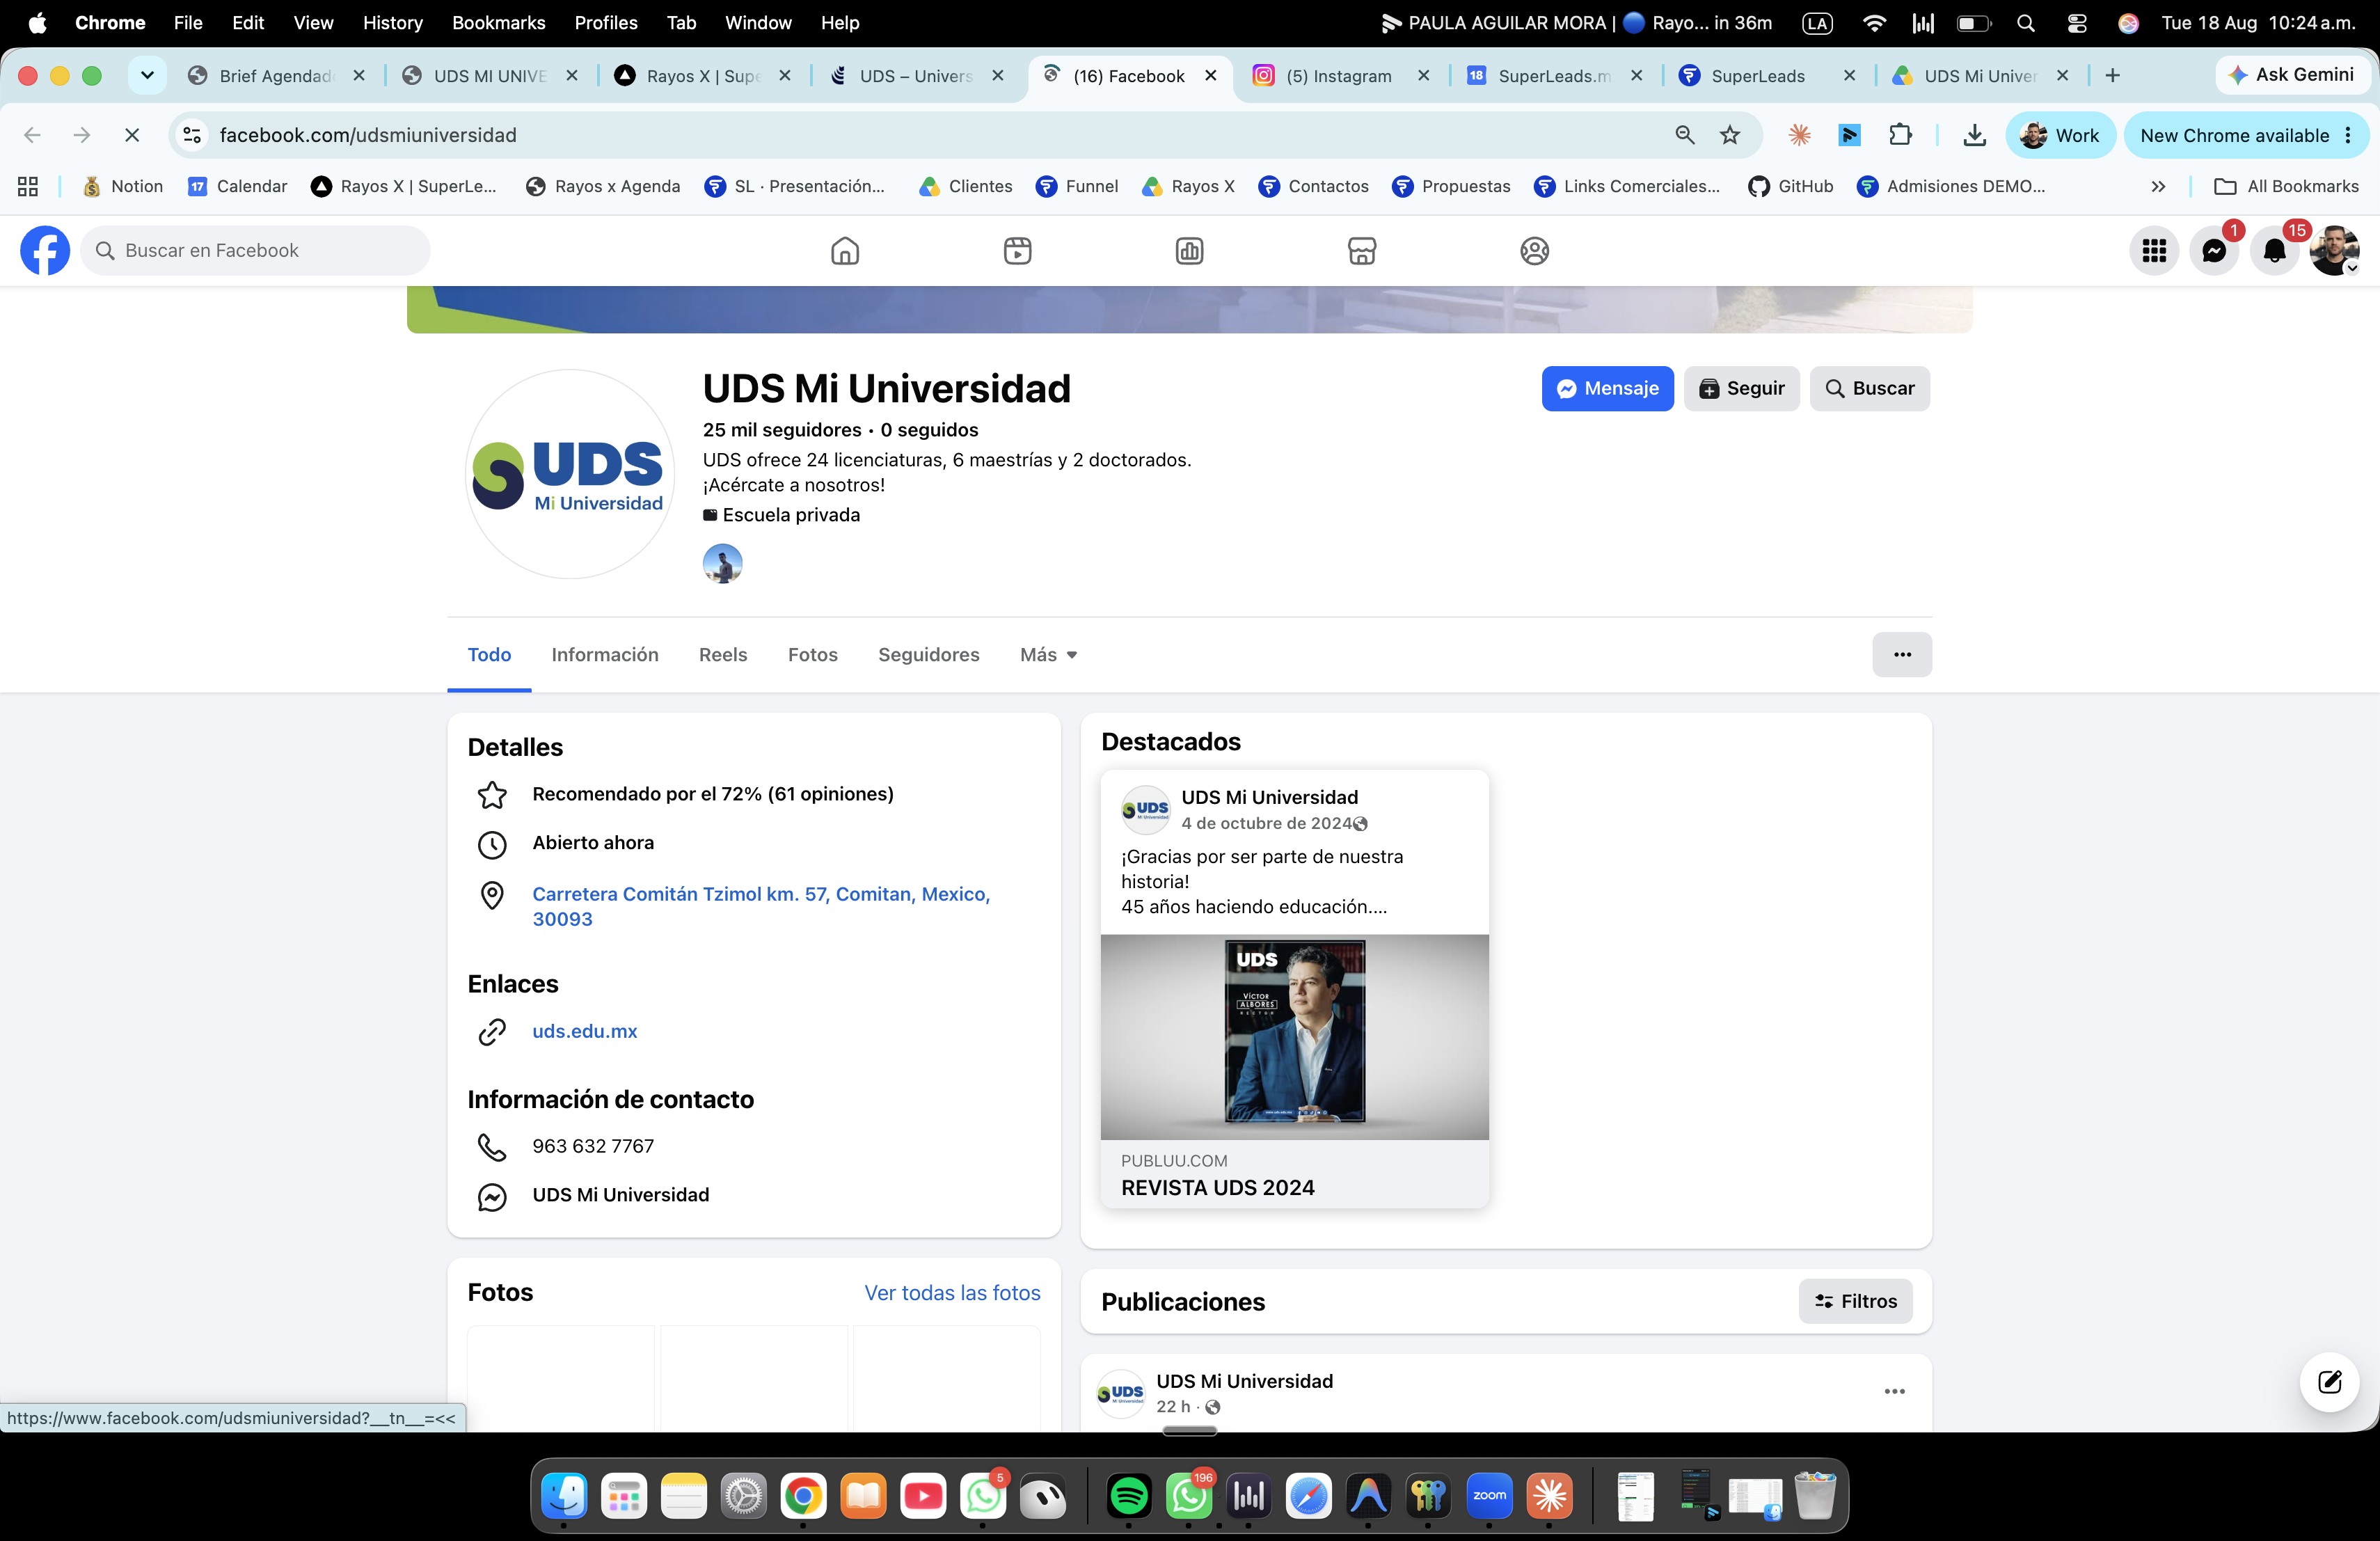Screen dimensions: 2380x1541
Task: Click the Buscar en Facebook search field
Action: (x=255, y=251)
